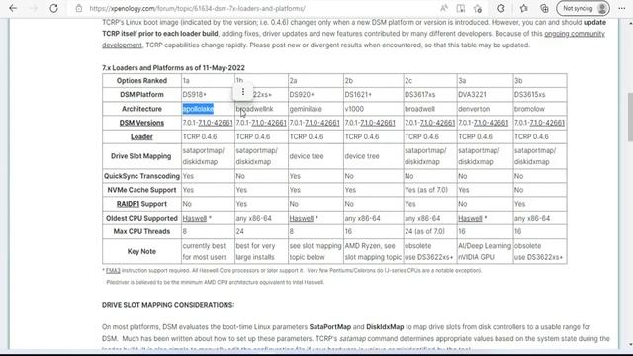Open the Collections icon
The height and width of the screenshot is (356, 633).
[544, 8]
